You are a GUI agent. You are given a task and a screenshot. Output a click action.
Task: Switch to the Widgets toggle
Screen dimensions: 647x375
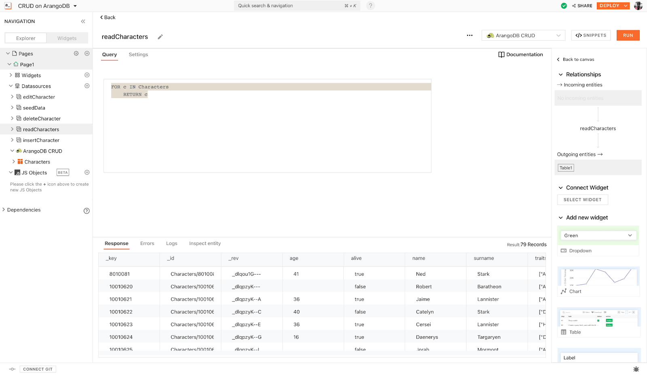67,38
